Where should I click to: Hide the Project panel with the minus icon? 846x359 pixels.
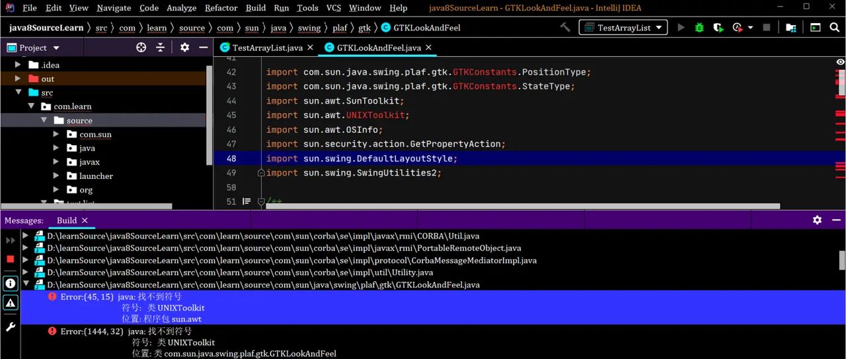pos(204,48)
